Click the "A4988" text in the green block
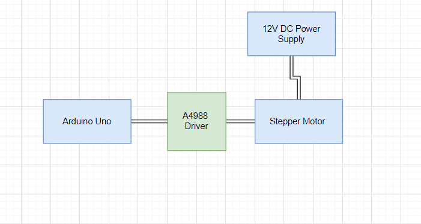Viewport: 421px width, 224px height. [195, 116]
